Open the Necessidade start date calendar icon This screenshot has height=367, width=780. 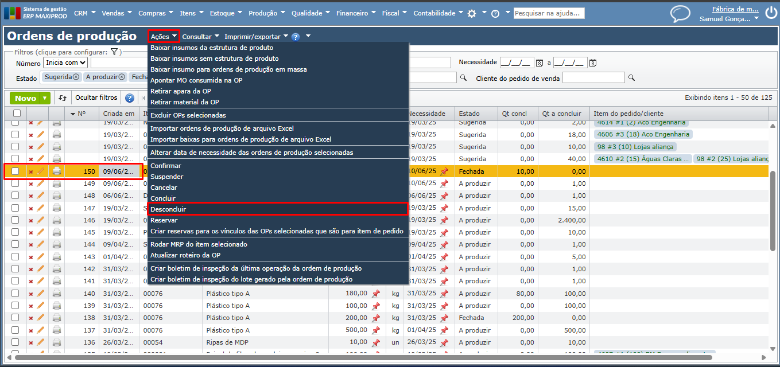539,63
